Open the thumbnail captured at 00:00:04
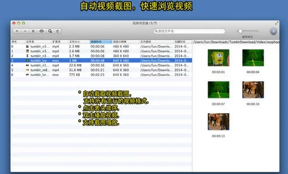 point(253,58)
